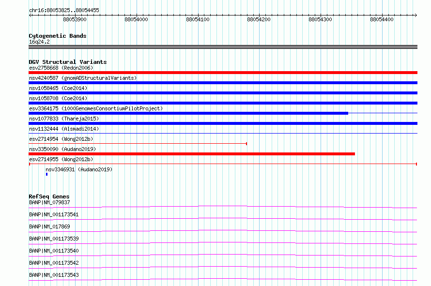Open the RefSeq Genes track title
The height and width of the screenshot is (286, 431).
[49, 196]
